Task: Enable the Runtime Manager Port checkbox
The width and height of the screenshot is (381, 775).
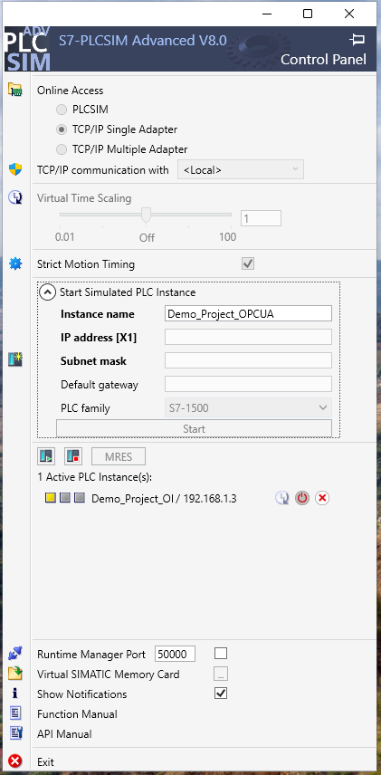Action: click(x=221, y=654)
